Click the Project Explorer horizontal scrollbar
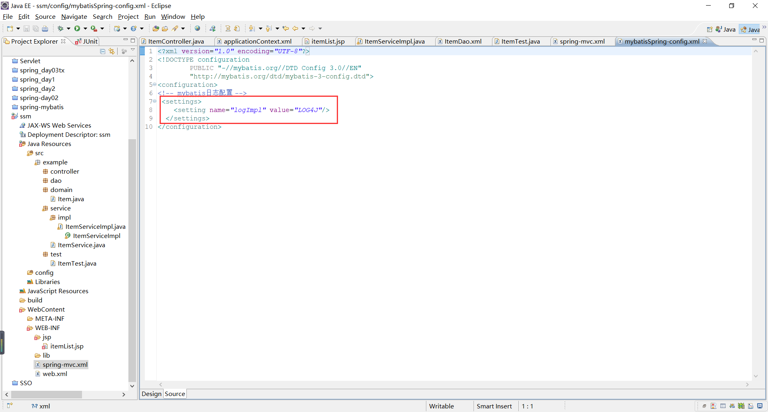768x412 pixels. click(x=47, y=394)
